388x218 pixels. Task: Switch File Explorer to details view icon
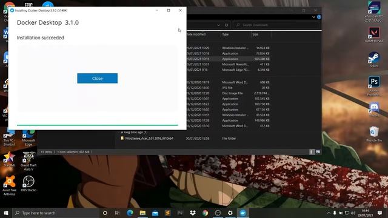[311, 152]
